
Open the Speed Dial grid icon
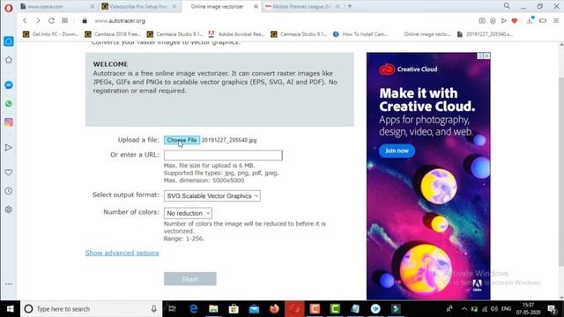coord(64,21)
